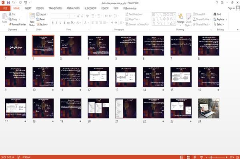This screenshot has width=240, height=159.
Task: Click Sign in link
Action: [x=231, y=8]
